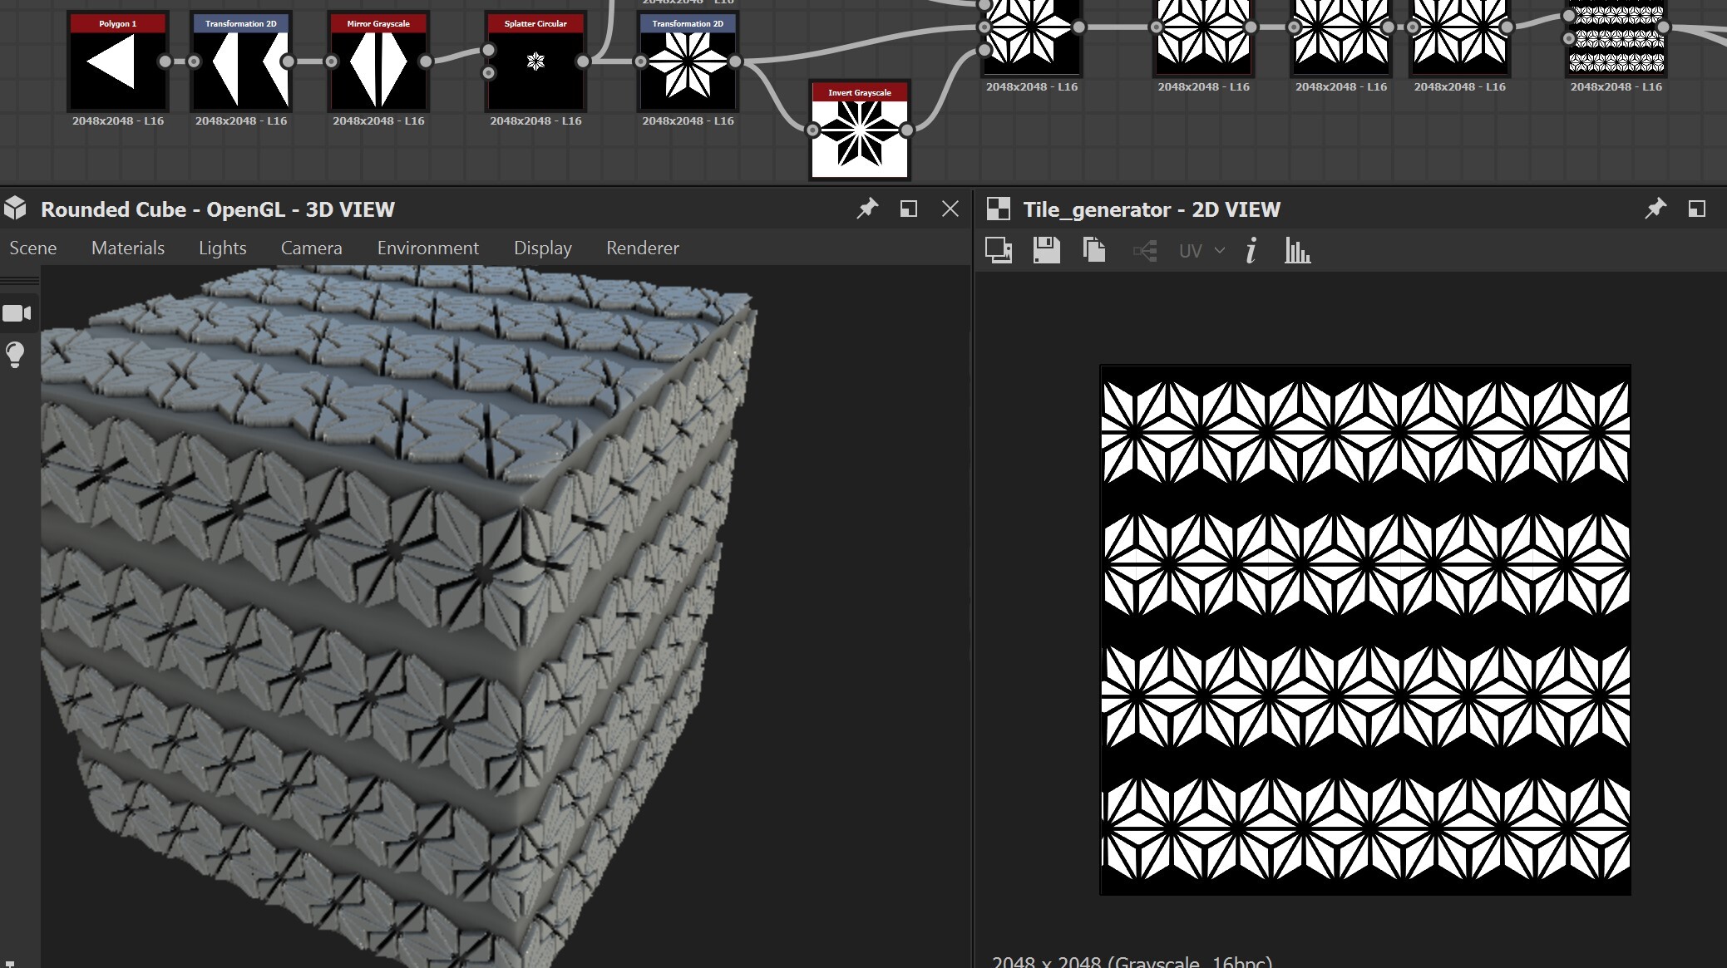Select the Transformation 2D node connected after Polygon 1
This screenshot has width=1727, height=968.
[241, 61]
